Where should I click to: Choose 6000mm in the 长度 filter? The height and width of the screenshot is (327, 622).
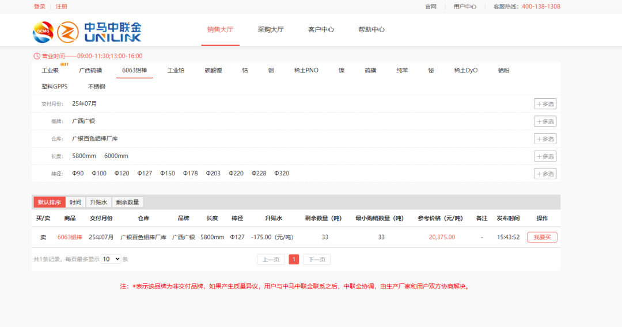116,156
